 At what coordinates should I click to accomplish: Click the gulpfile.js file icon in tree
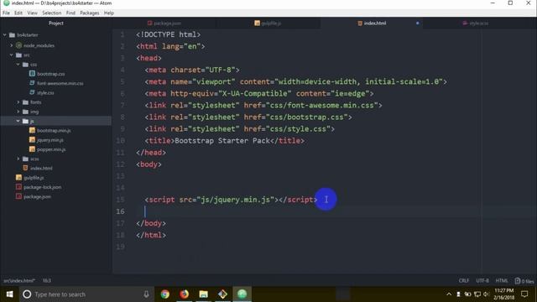(18, 177)
